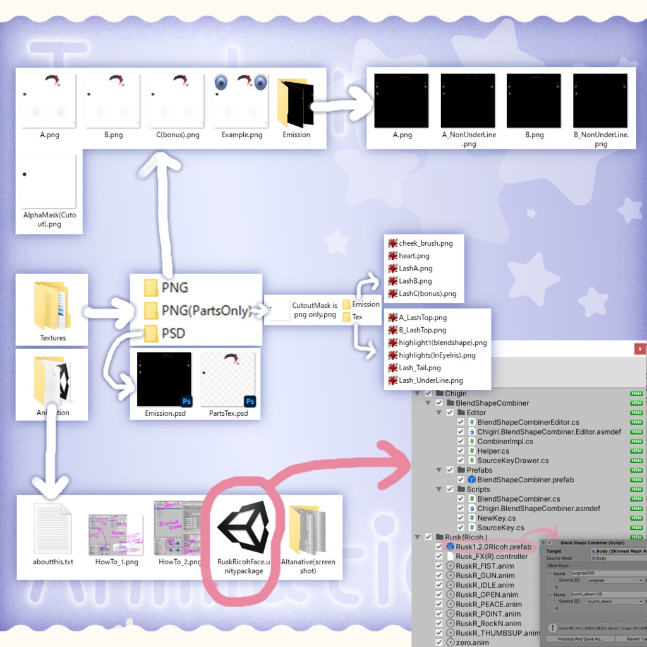Collapse the Editor folder arrow

pyautogui.click(x=438, y=413)
